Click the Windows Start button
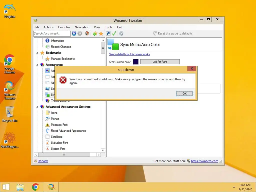The height and width of the screenshot is (192, 256). coord(6,187)
